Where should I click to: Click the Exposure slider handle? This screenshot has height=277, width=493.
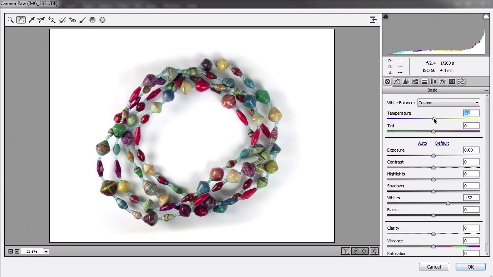coord(433,156)
